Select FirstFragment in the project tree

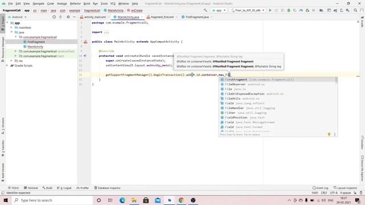36,42
